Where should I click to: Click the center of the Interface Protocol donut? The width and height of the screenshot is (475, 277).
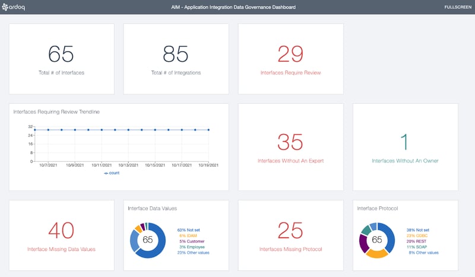377,240
